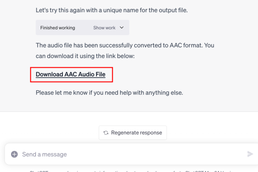The image size is (258, 172).
Task: Click the "Finished working" status text
Action: click(x=57, y=28)
